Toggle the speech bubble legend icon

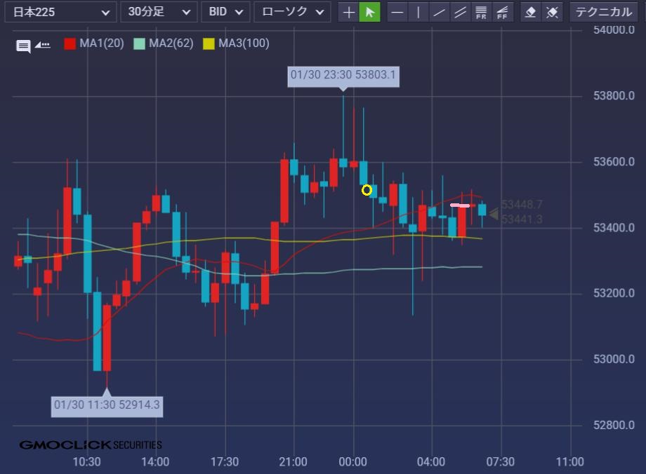click(23, 46)
